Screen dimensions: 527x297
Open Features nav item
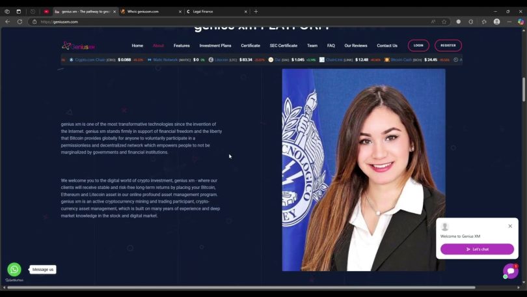182,46
